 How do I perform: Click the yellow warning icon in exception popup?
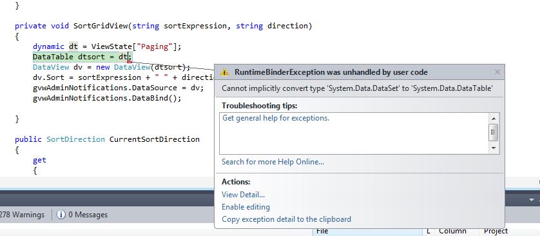[224, 72]
